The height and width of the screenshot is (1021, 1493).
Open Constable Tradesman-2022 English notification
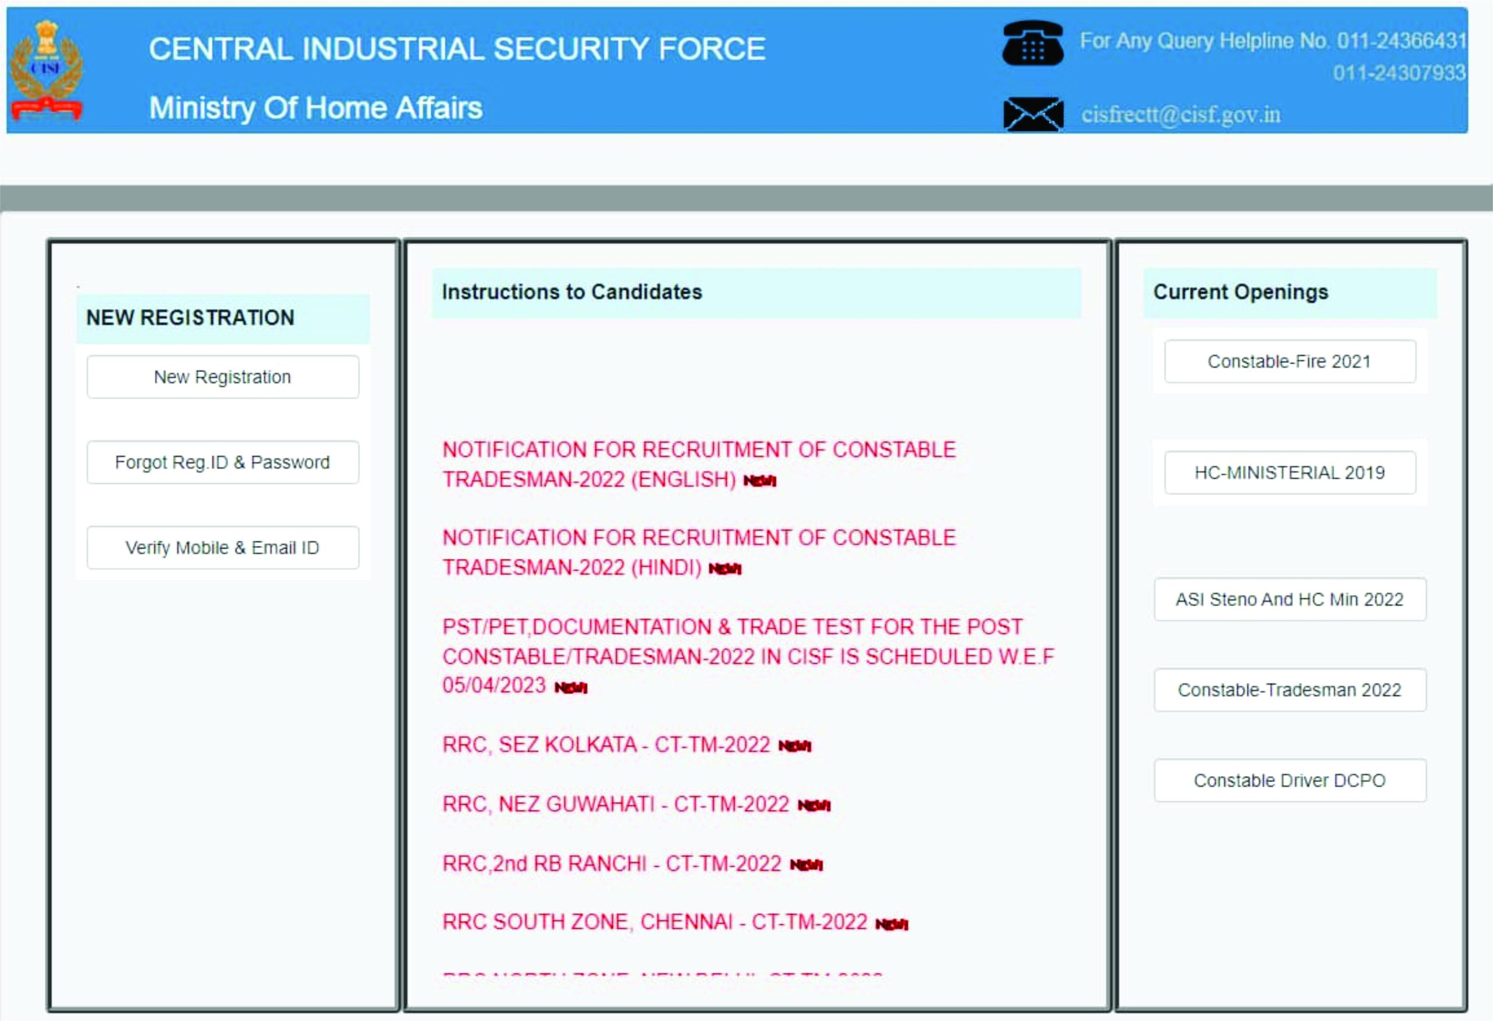[x=699, y=464]
